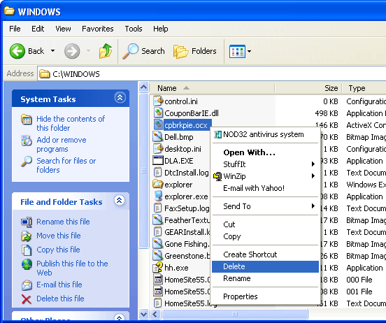Select the hh.exe help icon
The width and height of the screenshot is (386, 323).
[158, 267]
